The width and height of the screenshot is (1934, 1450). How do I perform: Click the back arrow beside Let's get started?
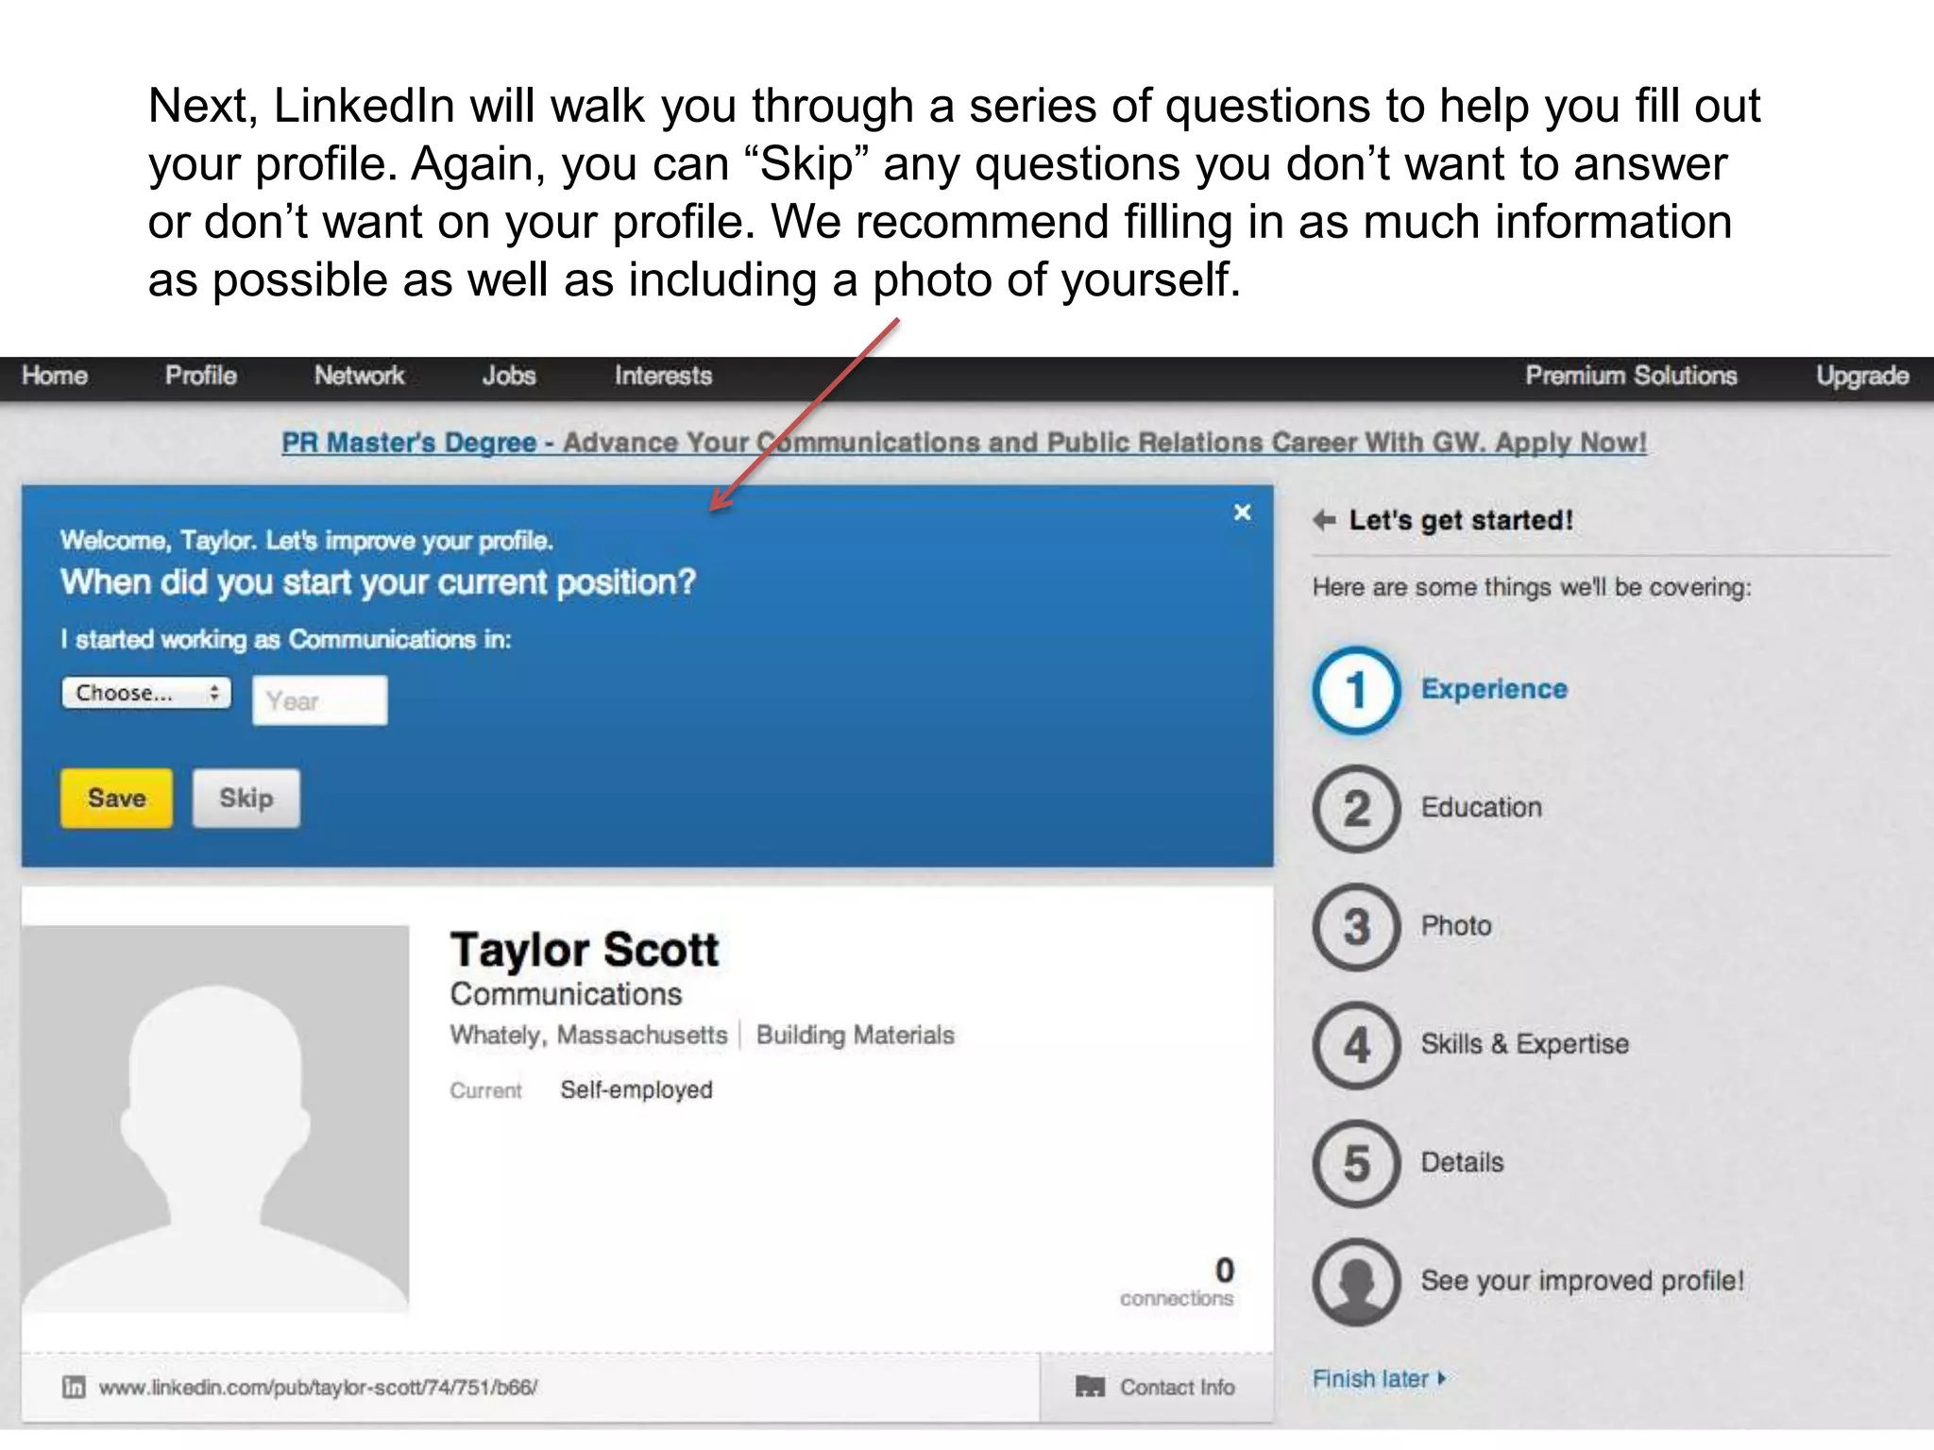(1324, 519)
